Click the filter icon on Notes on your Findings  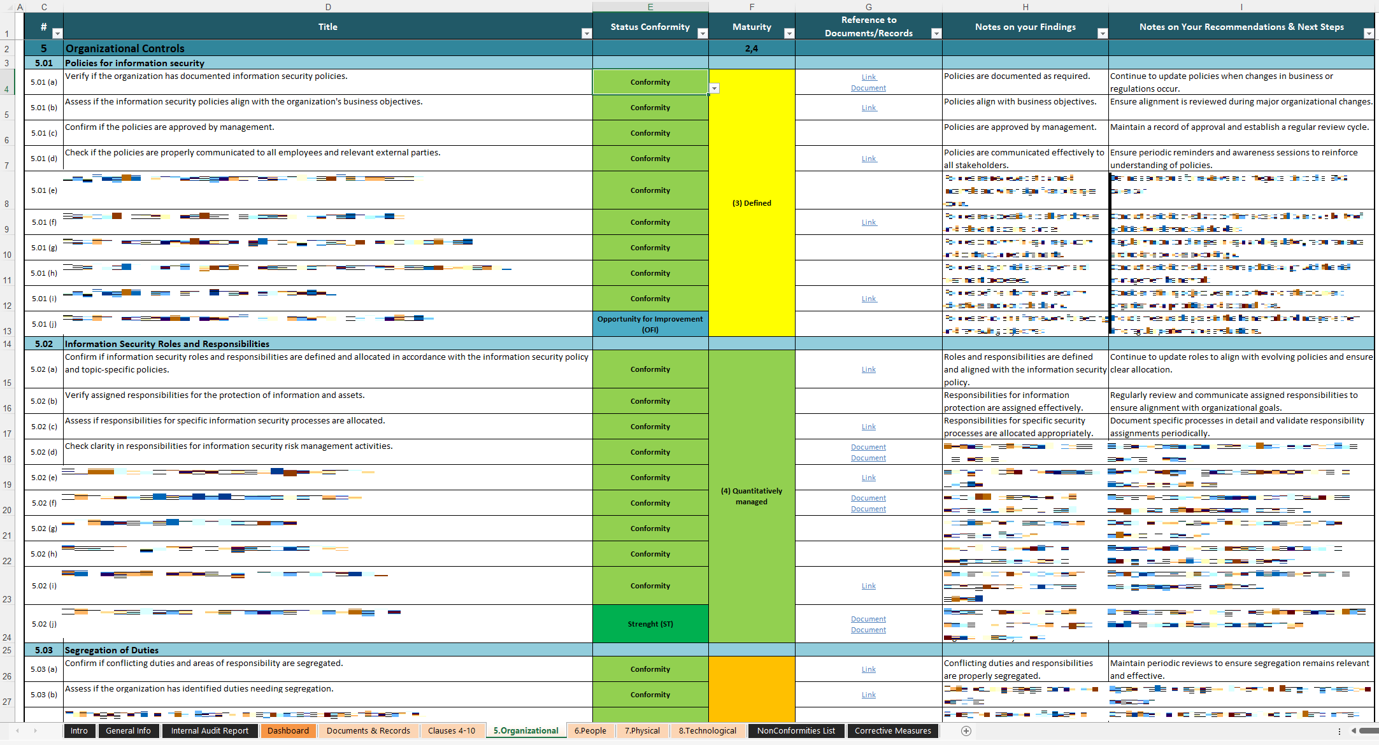click(x=1103, y=33)
